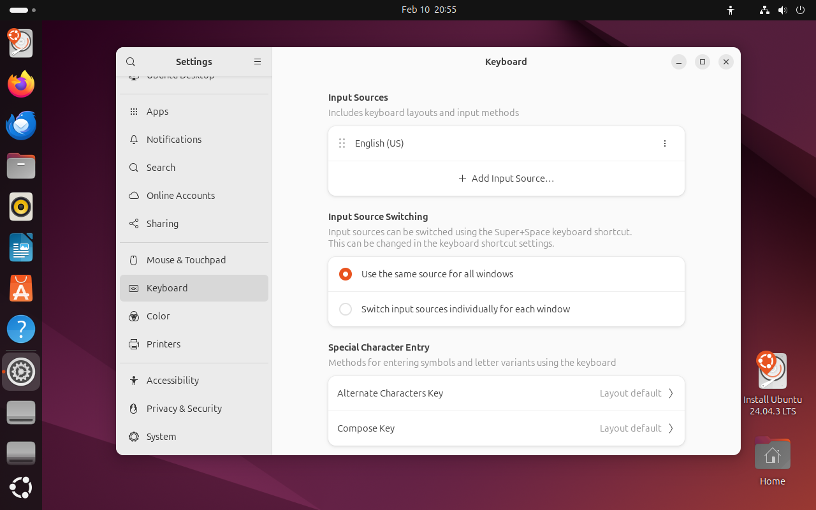The width and height of the screenshot is (816, 510).
Task: Open the Install Ubuntu 24.04.3 LTS desktop shortcut
Action: pyautogui.click(x=772, y=382)
